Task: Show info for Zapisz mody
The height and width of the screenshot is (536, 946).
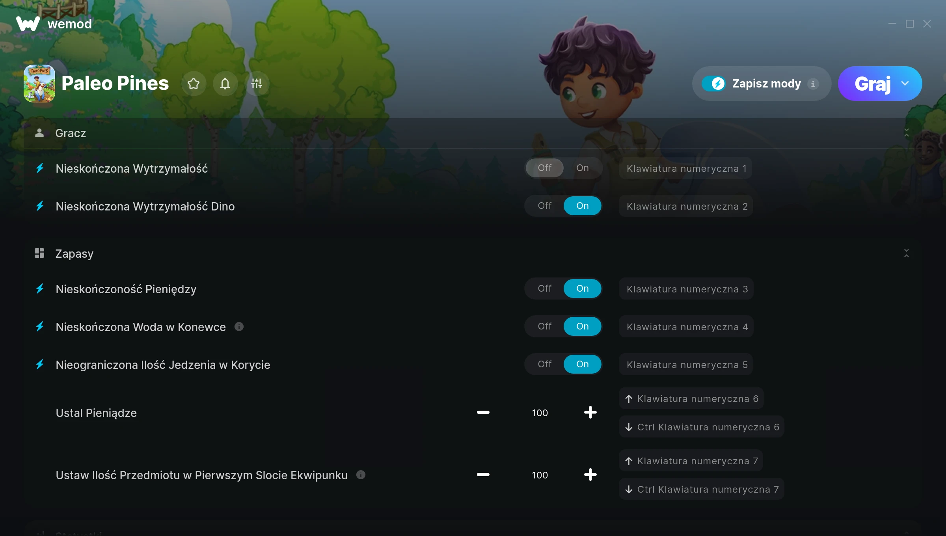Action: tap(813, 84)
